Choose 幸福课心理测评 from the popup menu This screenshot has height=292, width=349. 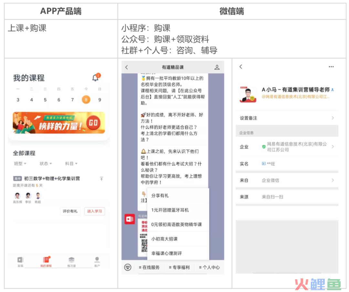(178, 253)
